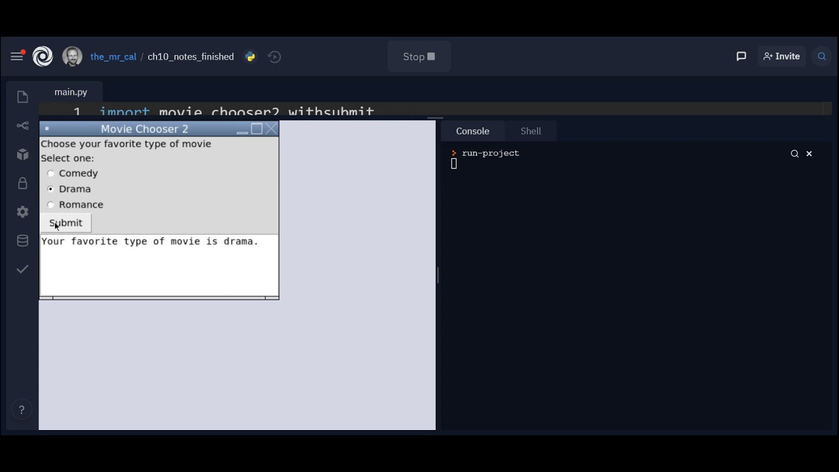Select the Romance radio button
This screenshot has width=839, height=472.
(50, 205)
